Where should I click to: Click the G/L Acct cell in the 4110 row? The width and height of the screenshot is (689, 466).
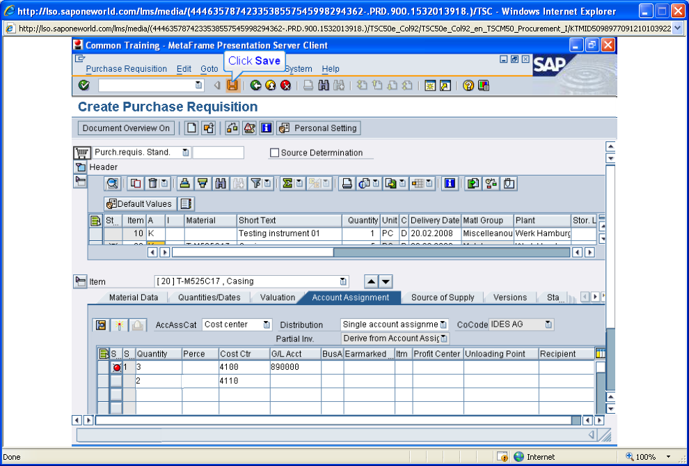(295, 381)
